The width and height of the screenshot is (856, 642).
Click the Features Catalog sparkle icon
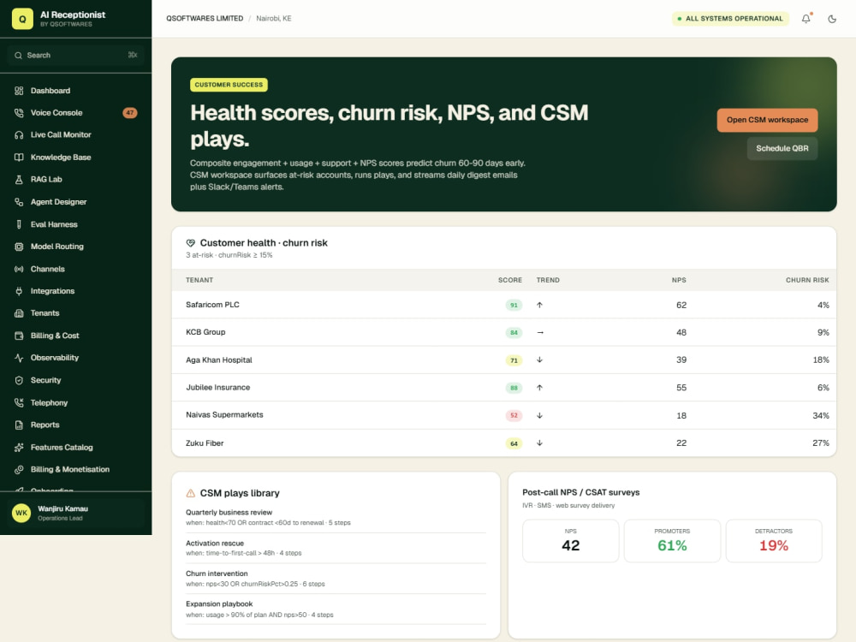[x=19, y=448]
